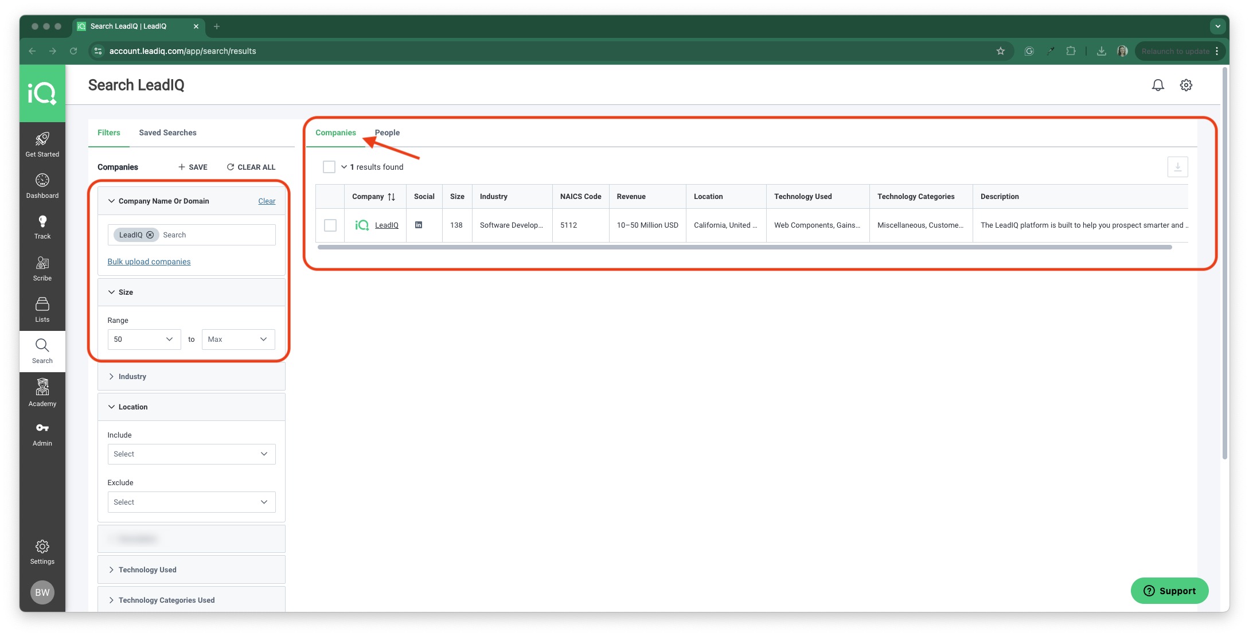Tick the select-all results checkbox
The image size is (1249, 636).
[x=329, y=167]
